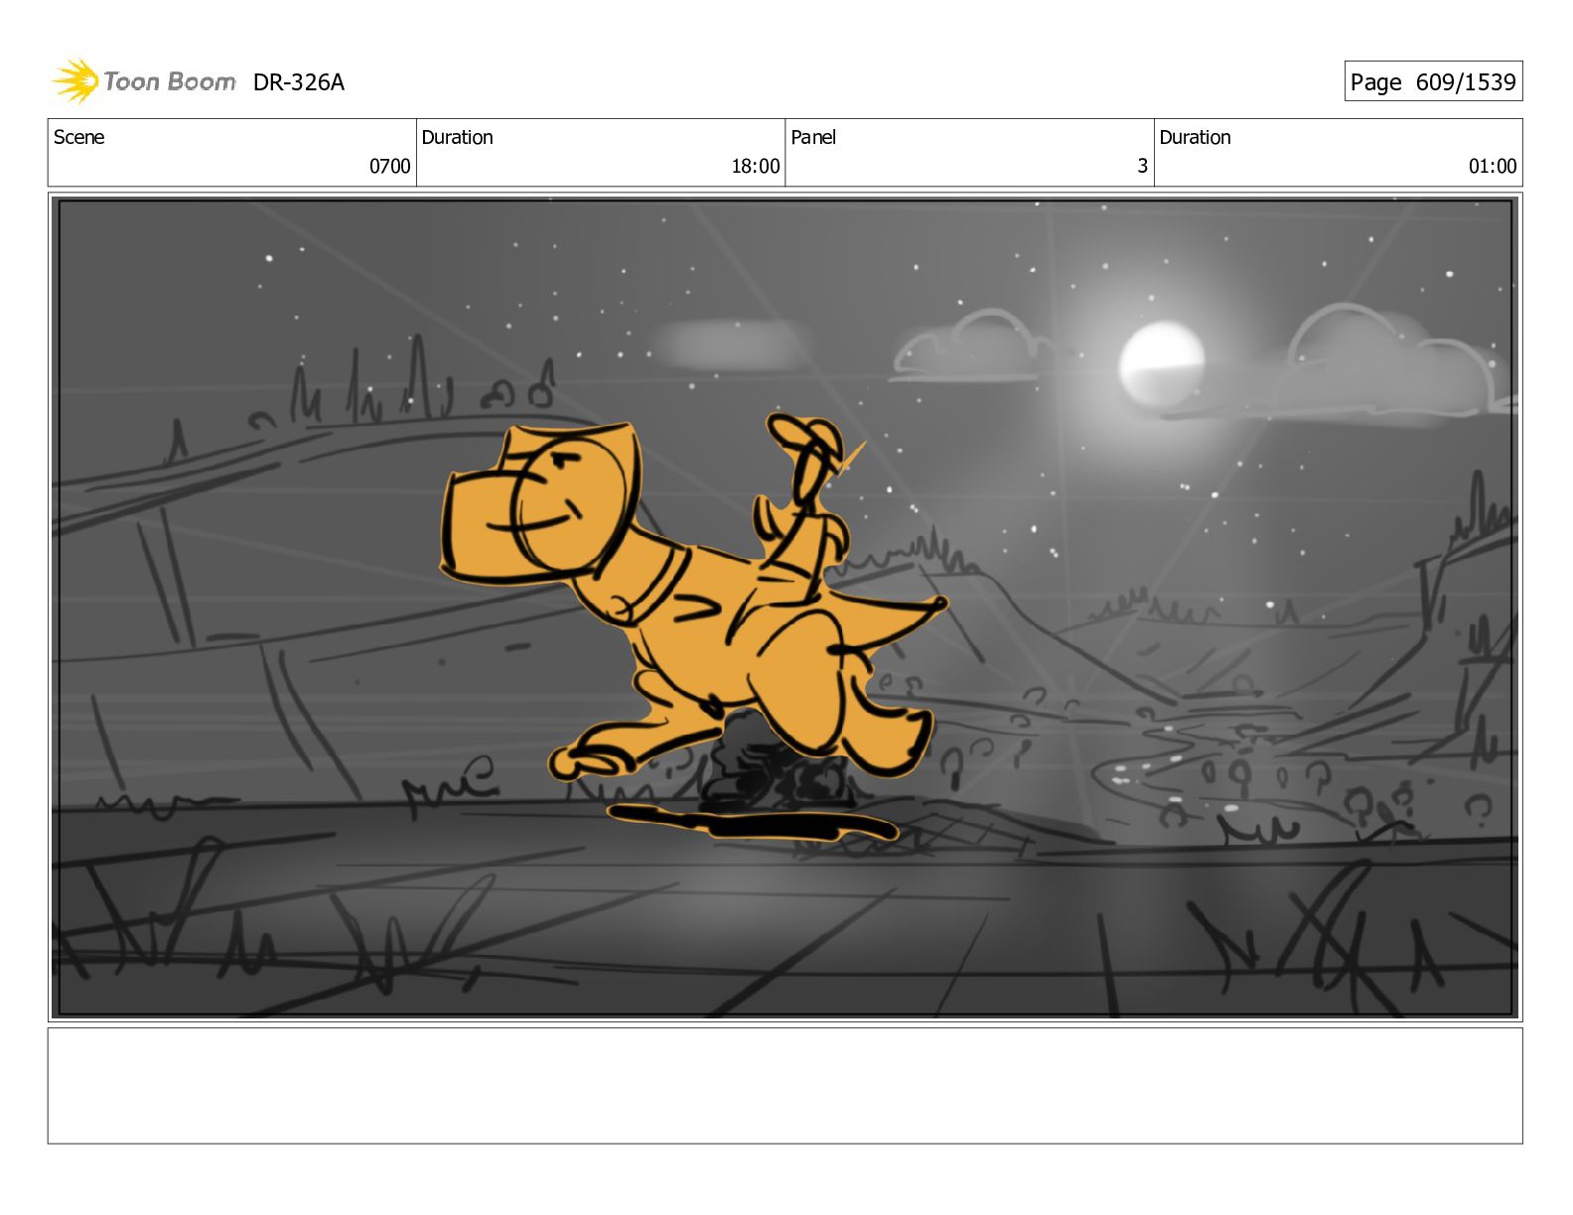Click the scene number 0700
Viewport: 1573px width, 1215px height.
click(390, 167)
